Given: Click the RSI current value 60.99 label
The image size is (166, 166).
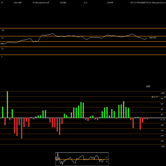Looking at the screenshot, I should (153, 38).
